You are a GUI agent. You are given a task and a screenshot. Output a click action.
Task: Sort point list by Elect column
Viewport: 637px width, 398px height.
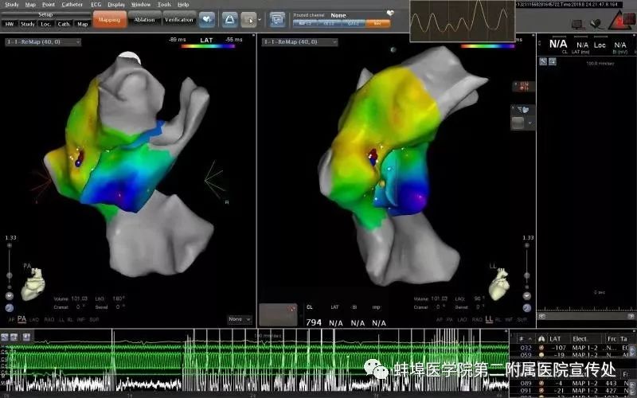pos(580,339)
